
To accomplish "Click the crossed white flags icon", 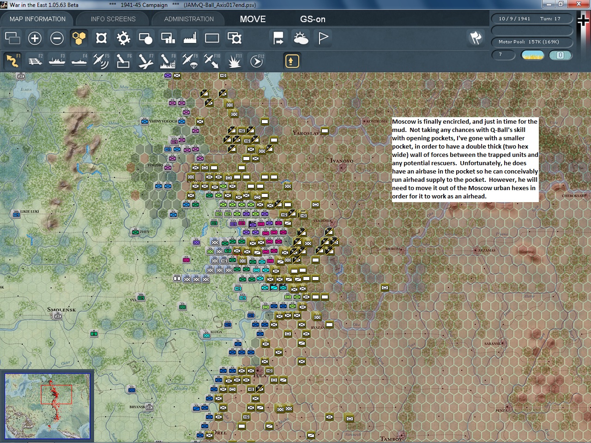I will [476, 38].
